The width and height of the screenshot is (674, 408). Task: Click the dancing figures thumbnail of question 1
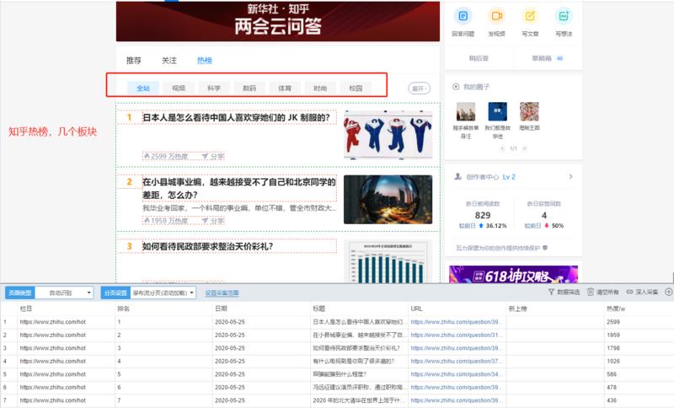coord(388,134)
